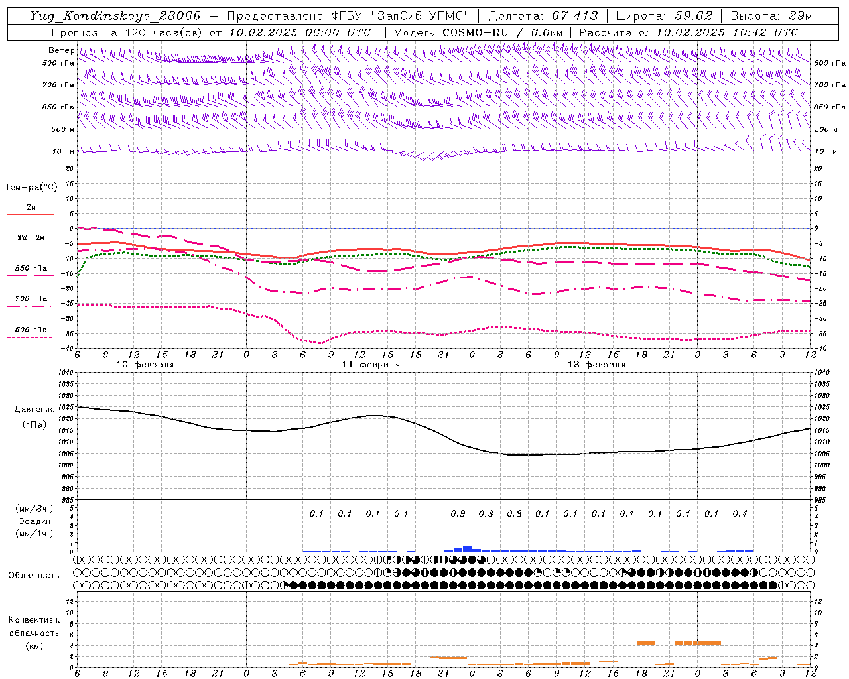
Task: Click the 12 февраля date label
Action: 596,364
